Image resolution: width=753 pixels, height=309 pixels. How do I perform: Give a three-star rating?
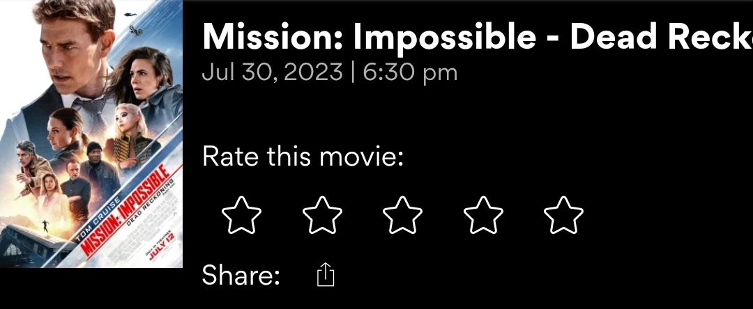click(402, 215)
